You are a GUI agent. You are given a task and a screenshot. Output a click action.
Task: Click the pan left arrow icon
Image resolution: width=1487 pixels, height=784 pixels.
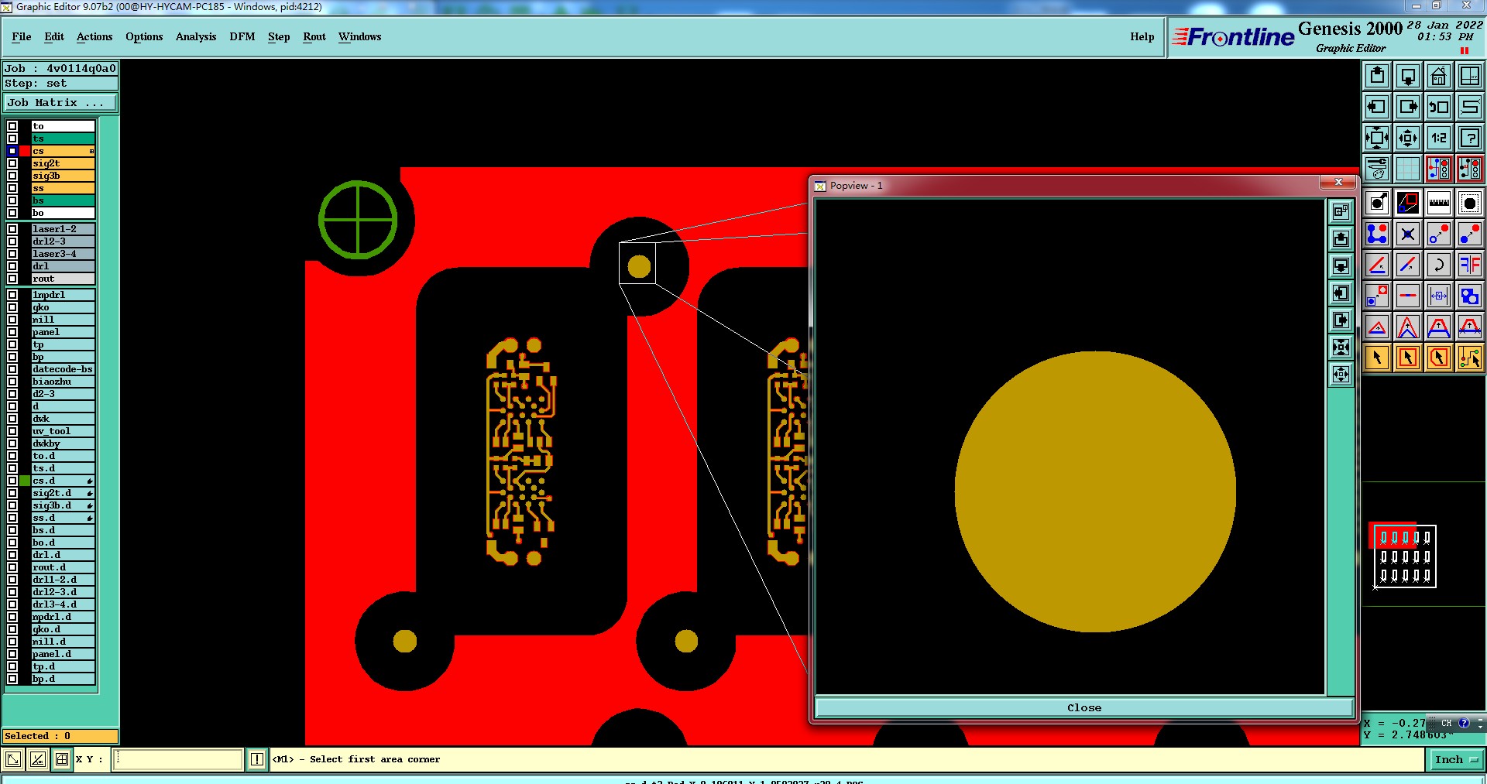pos(1377,107)
